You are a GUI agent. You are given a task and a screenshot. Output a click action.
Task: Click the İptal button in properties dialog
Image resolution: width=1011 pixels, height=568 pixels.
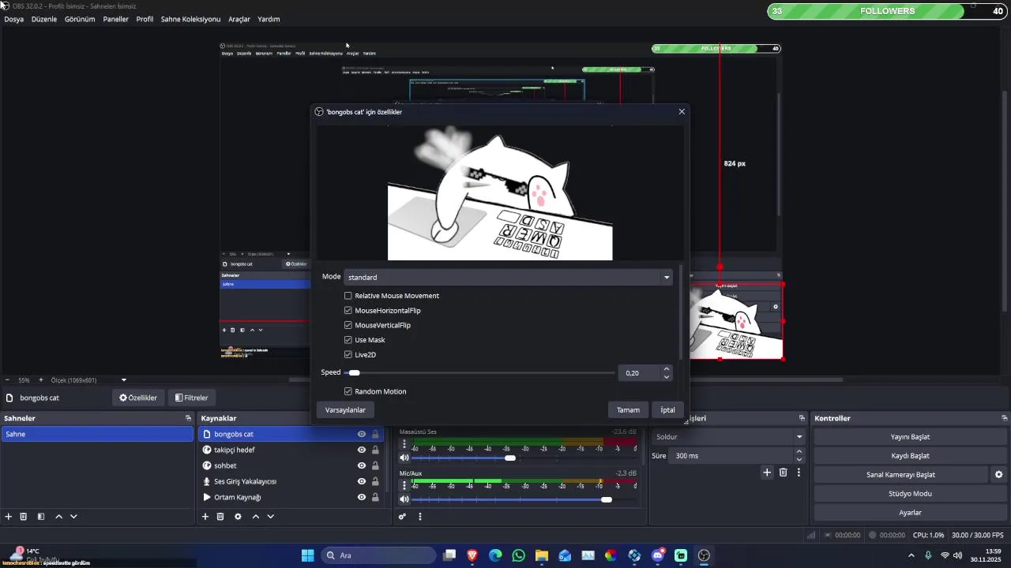[x=668, y=409]
